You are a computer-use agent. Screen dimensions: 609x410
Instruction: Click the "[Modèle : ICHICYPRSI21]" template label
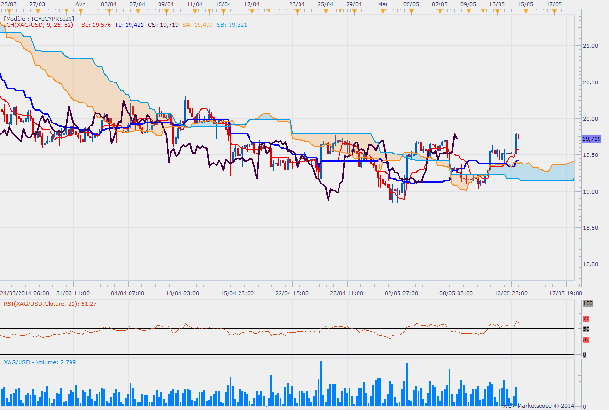(x=39, y=19)
